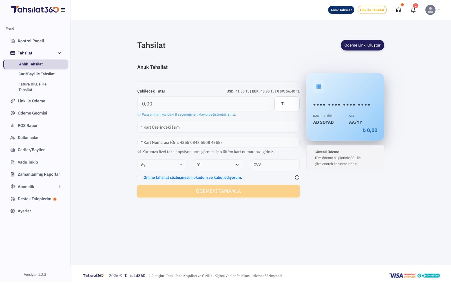Open the Yıl year dropdown
451x284 pixels.
[x=218, y=165]
